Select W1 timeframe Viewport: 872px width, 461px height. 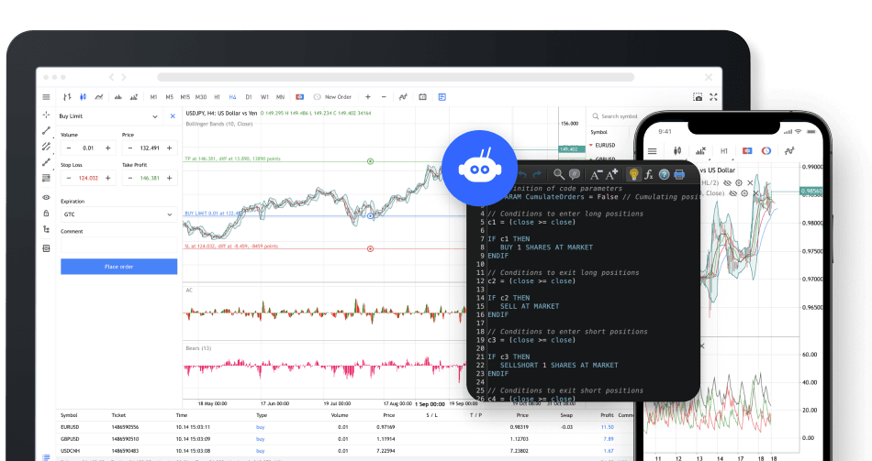coord(264,97)
